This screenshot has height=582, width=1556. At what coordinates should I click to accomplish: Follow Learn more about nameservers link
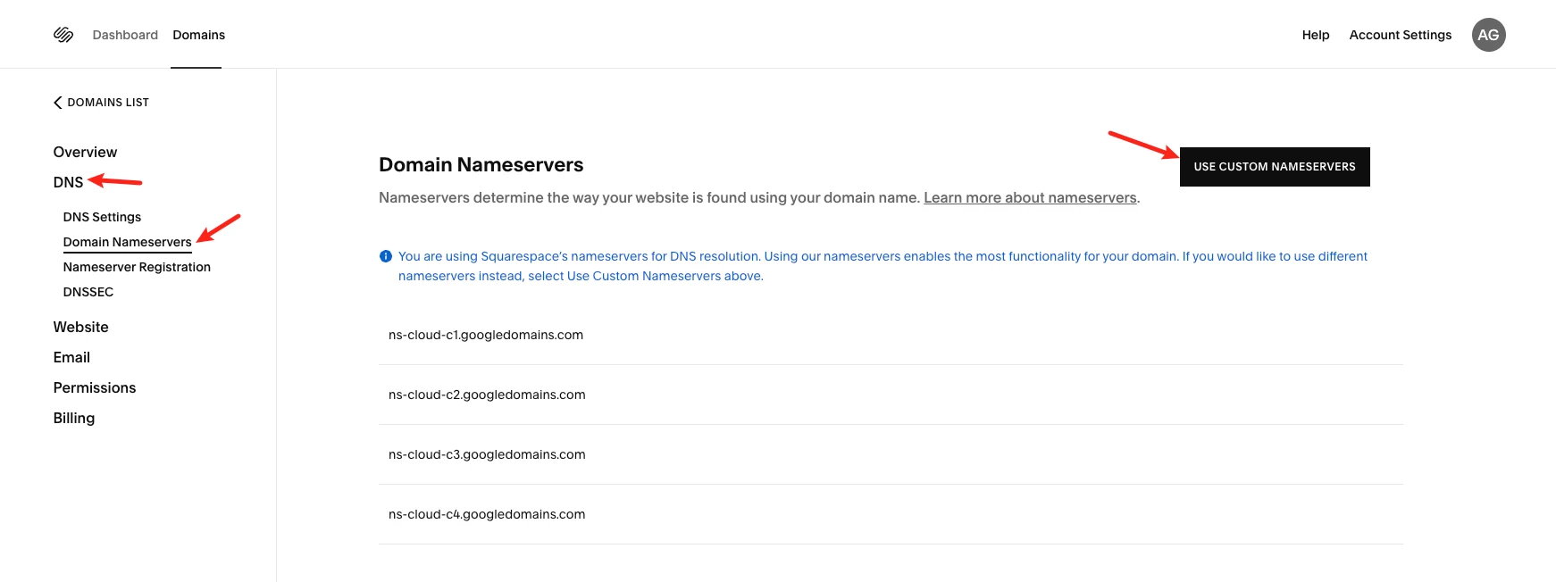coord(1030,197)
